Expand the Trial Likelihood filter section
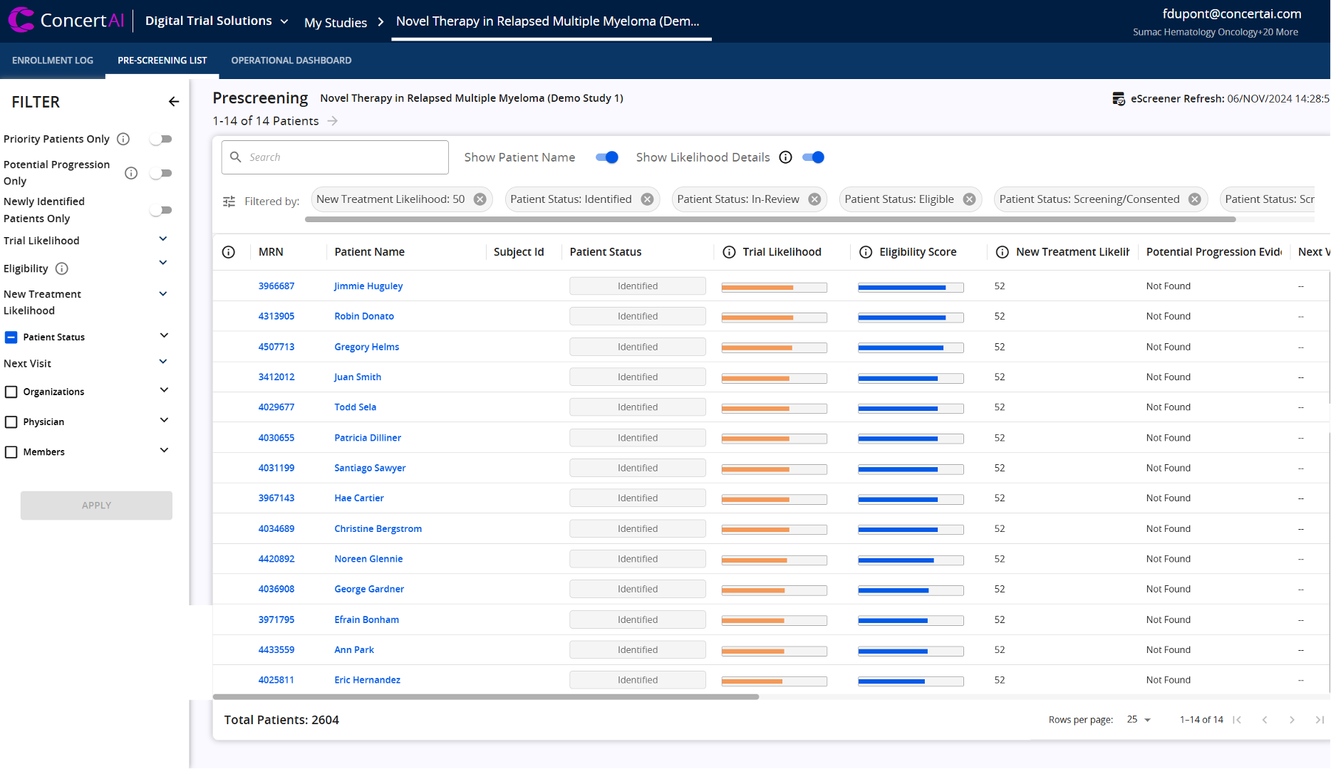 [163, 239]
